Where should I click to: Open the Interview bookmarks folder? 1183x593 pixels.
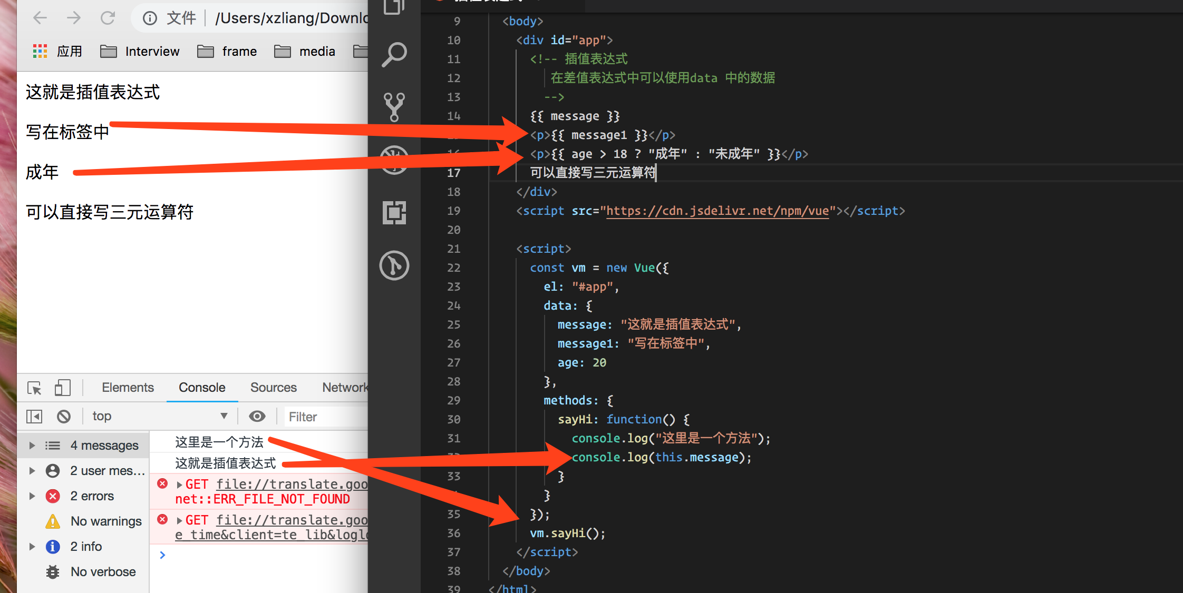tap(140, 52)
